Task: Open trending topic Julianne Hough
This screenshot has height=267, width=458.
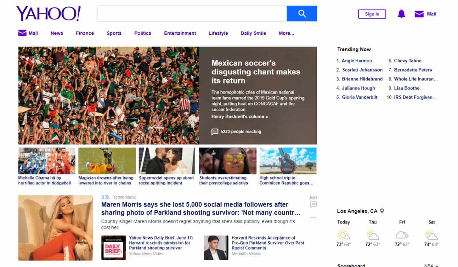Action: (x=358, y=88)
